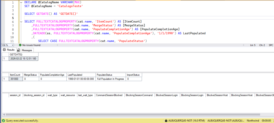Collapse the SELECT FULLTEXTCATALOGPROPERTY block on line 6
Image resolution: width=274 pixels, height=123 pixels.
21,21
